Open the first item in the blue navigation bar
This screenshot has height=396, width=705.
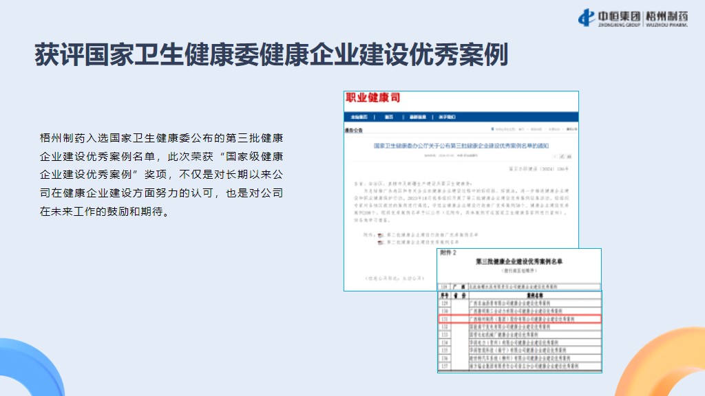359,117
